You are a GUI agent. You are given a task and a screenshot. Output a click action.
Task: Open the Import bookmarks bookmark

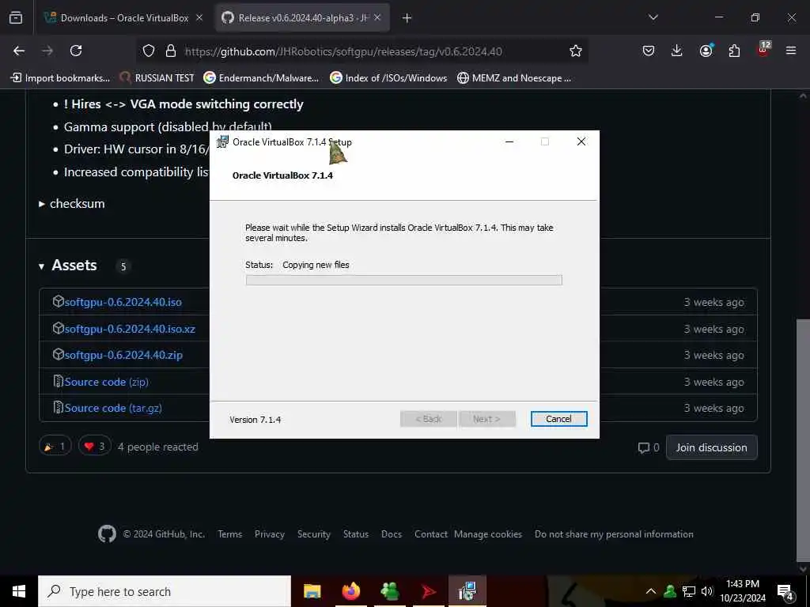click(60, 78)
